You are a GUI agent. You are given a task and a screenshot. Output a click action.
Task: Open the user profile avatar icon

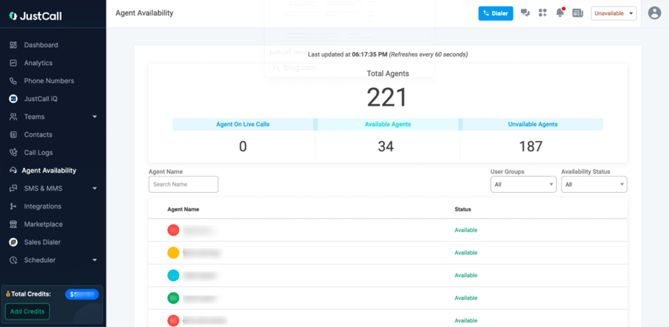coord(654,13)
